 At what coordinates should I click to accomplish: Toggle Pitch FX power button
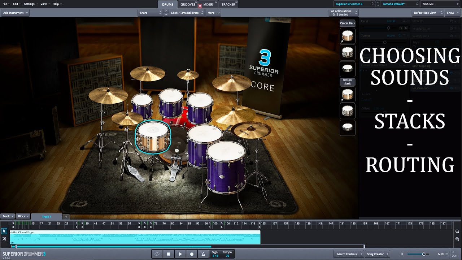(451, 21)
